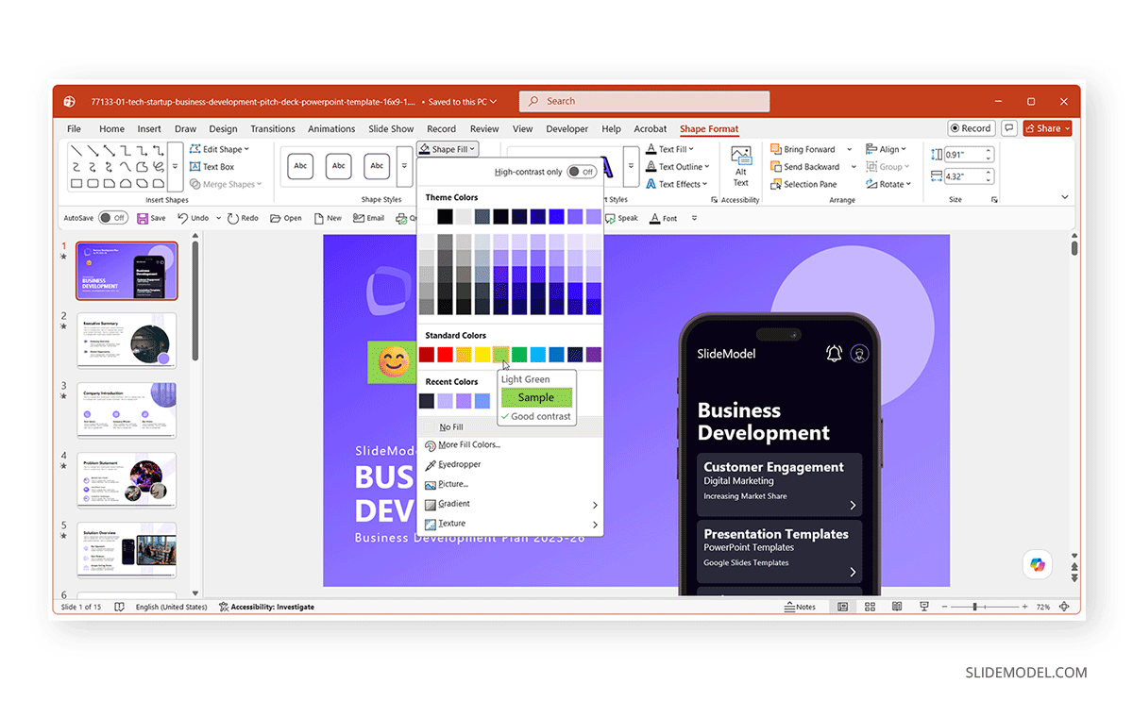The height and width of the screenshot is (701, 1133).
Task: Select the Red standard color swatch
Action: 445,355
